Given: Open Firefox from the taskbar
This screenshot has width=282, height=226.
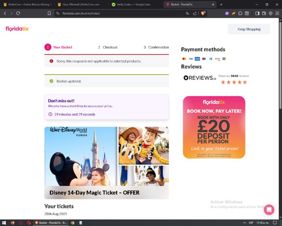Looking at the screenshot, I should [x=12, y=223].
